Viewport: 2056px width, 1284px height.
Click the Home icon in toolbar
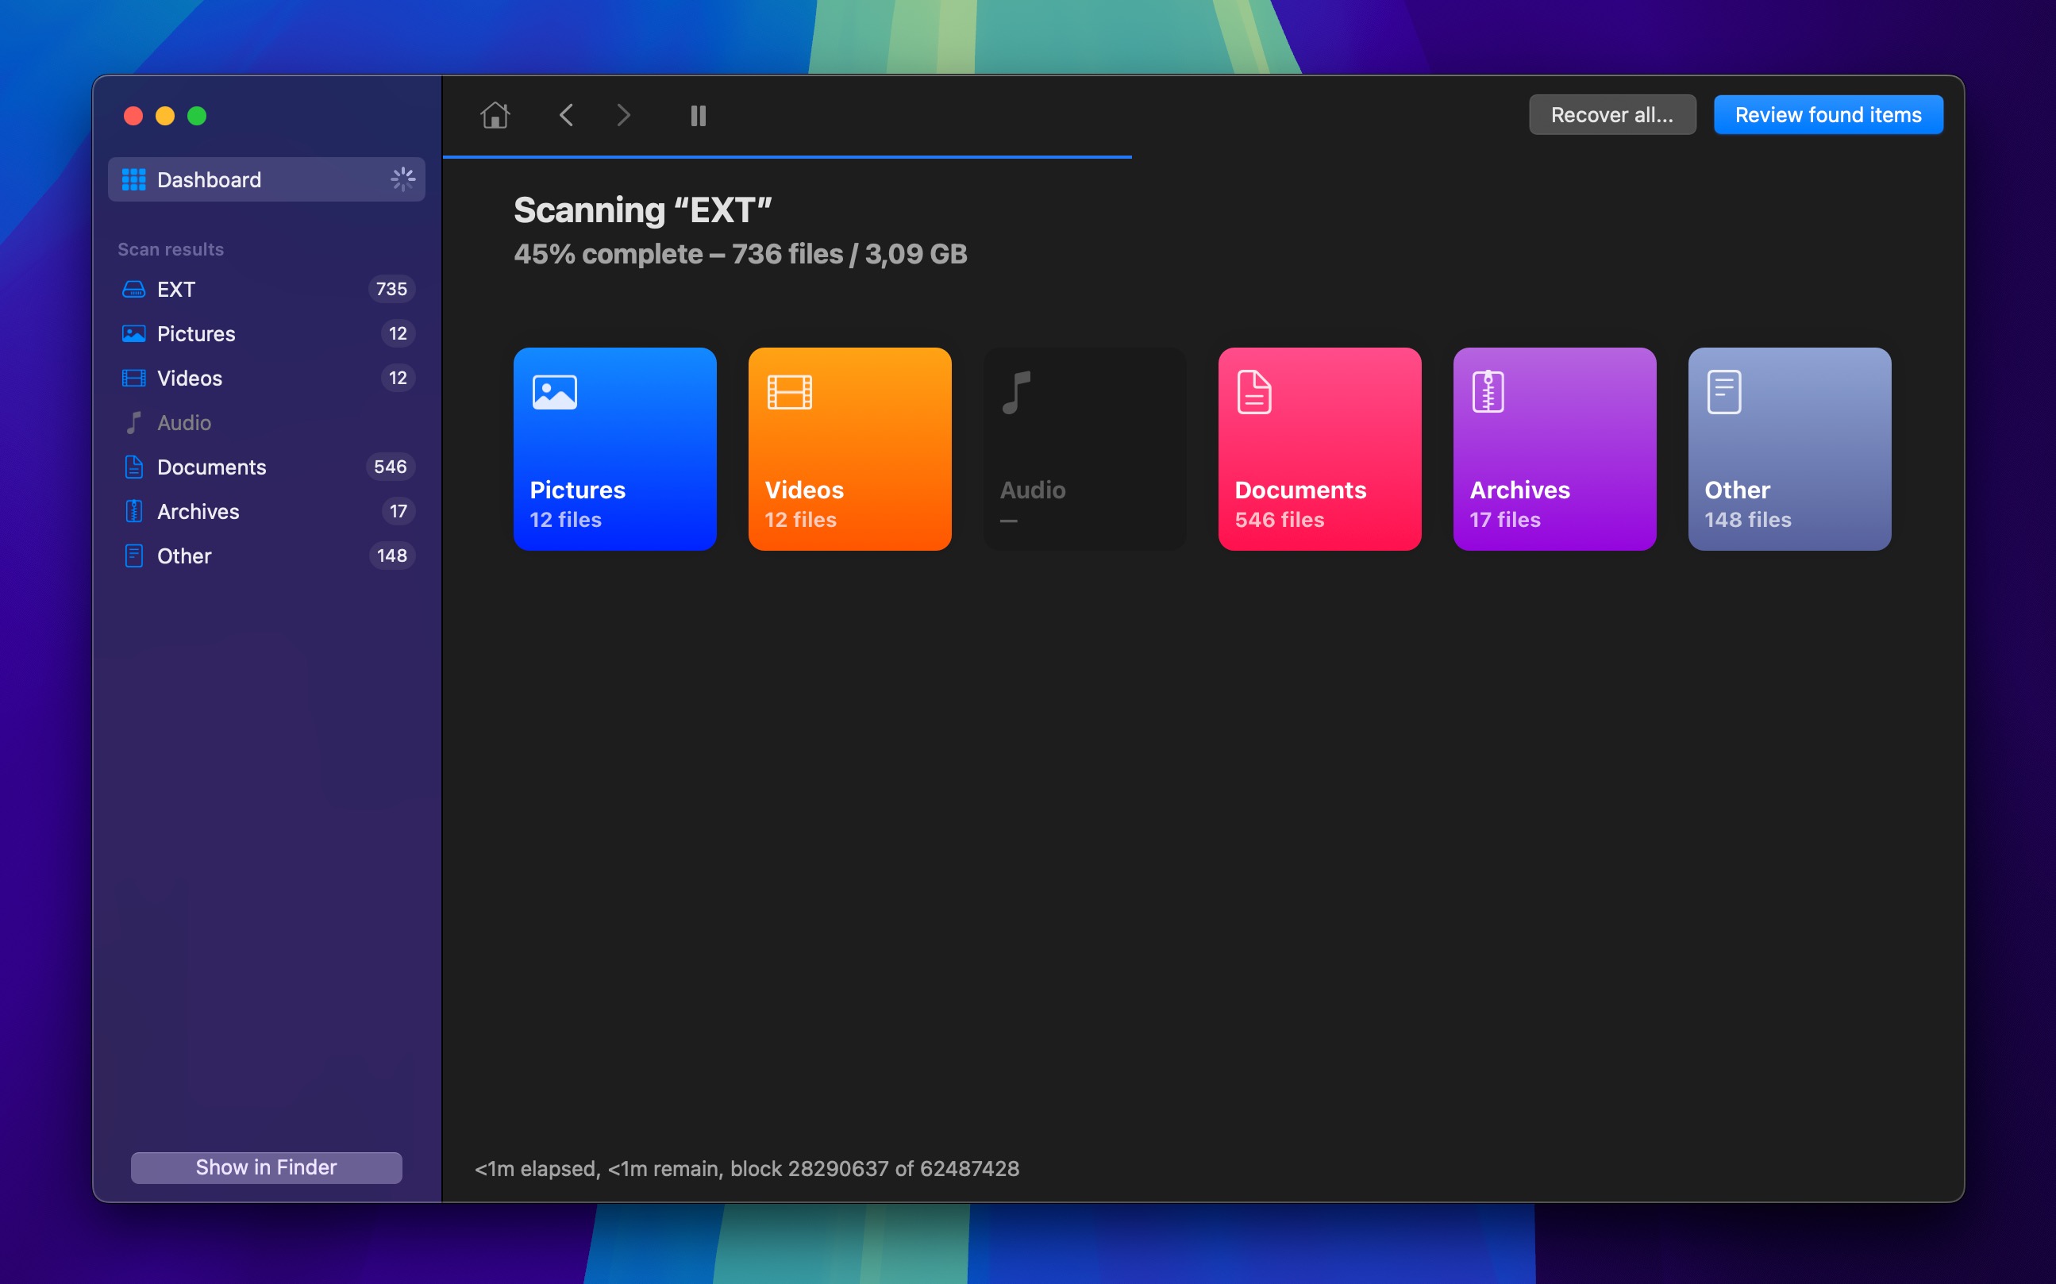pos(495,114)
